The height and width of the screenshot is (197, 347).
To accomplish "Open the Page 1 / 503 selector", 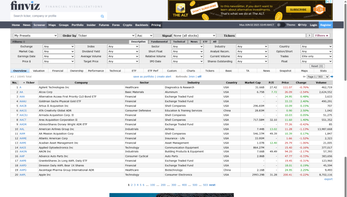I will [318, 77].
